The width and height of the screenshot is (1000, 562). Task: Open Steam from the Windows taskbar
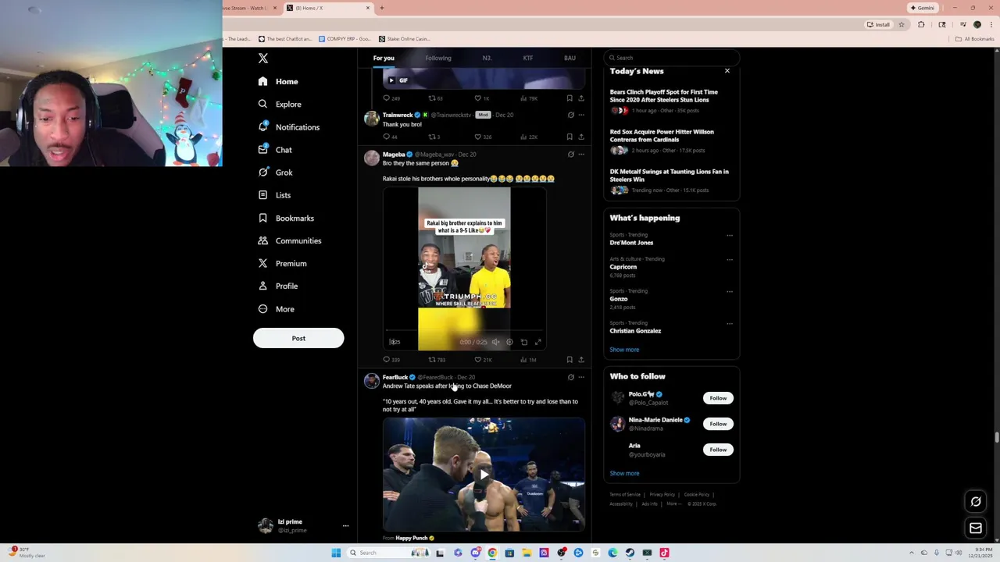630,553
